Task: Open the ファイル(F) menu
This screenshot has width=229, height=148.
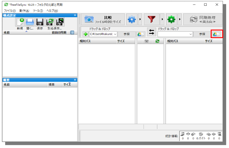Action: pos(10,11)
